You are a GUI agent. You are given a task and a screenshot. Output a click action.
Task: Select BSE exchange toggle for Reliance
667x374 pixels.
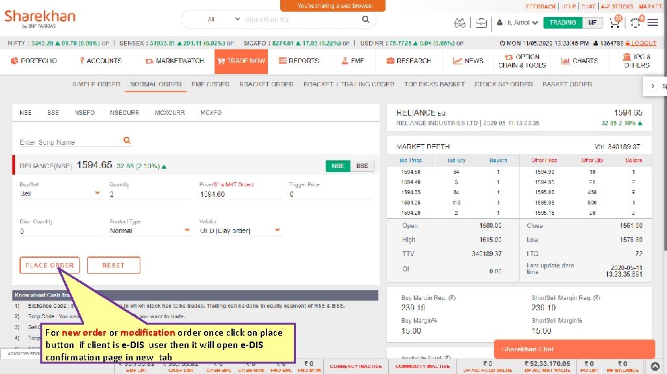coord(362,166)
